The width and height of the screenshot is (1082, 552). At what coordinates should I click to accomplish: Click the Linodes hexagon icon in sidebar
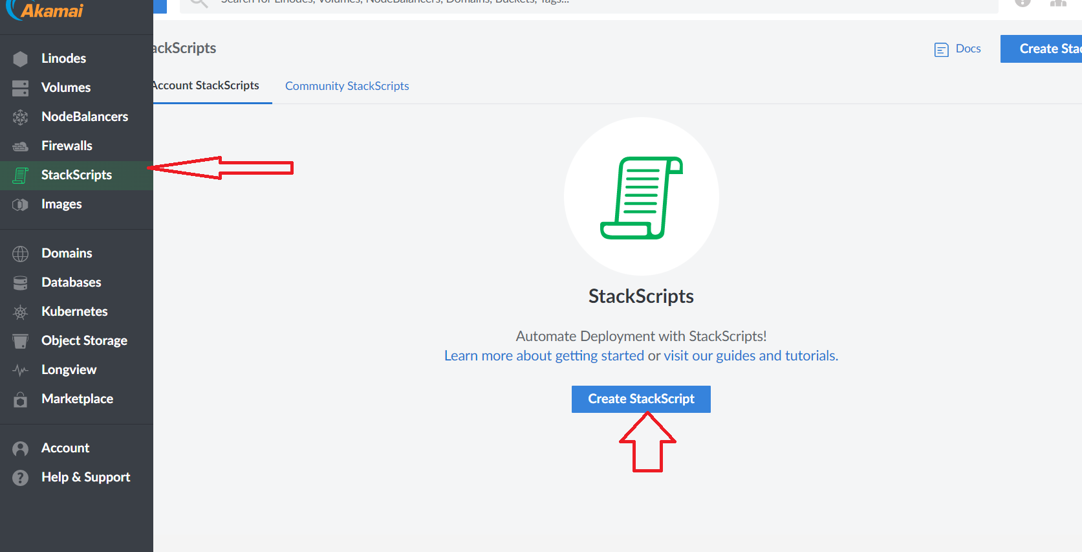pyautogui.click(x=21, y=59)
